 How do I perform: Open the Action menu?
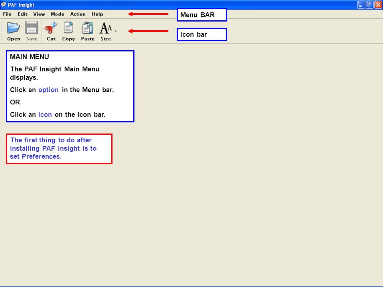pyautogui.click(x=78, y=14)
